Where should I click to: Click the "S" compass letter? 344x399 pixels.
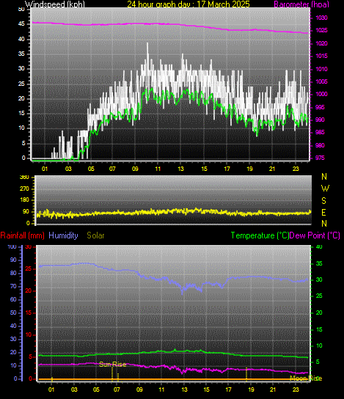(323, 201)
